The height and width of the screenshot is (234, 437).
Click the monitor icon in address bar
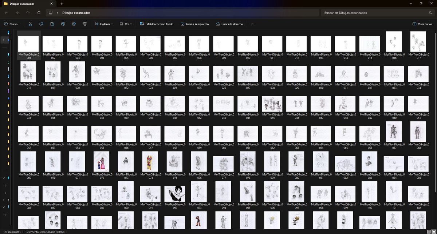pyautogui.click(x=51, y=13)
